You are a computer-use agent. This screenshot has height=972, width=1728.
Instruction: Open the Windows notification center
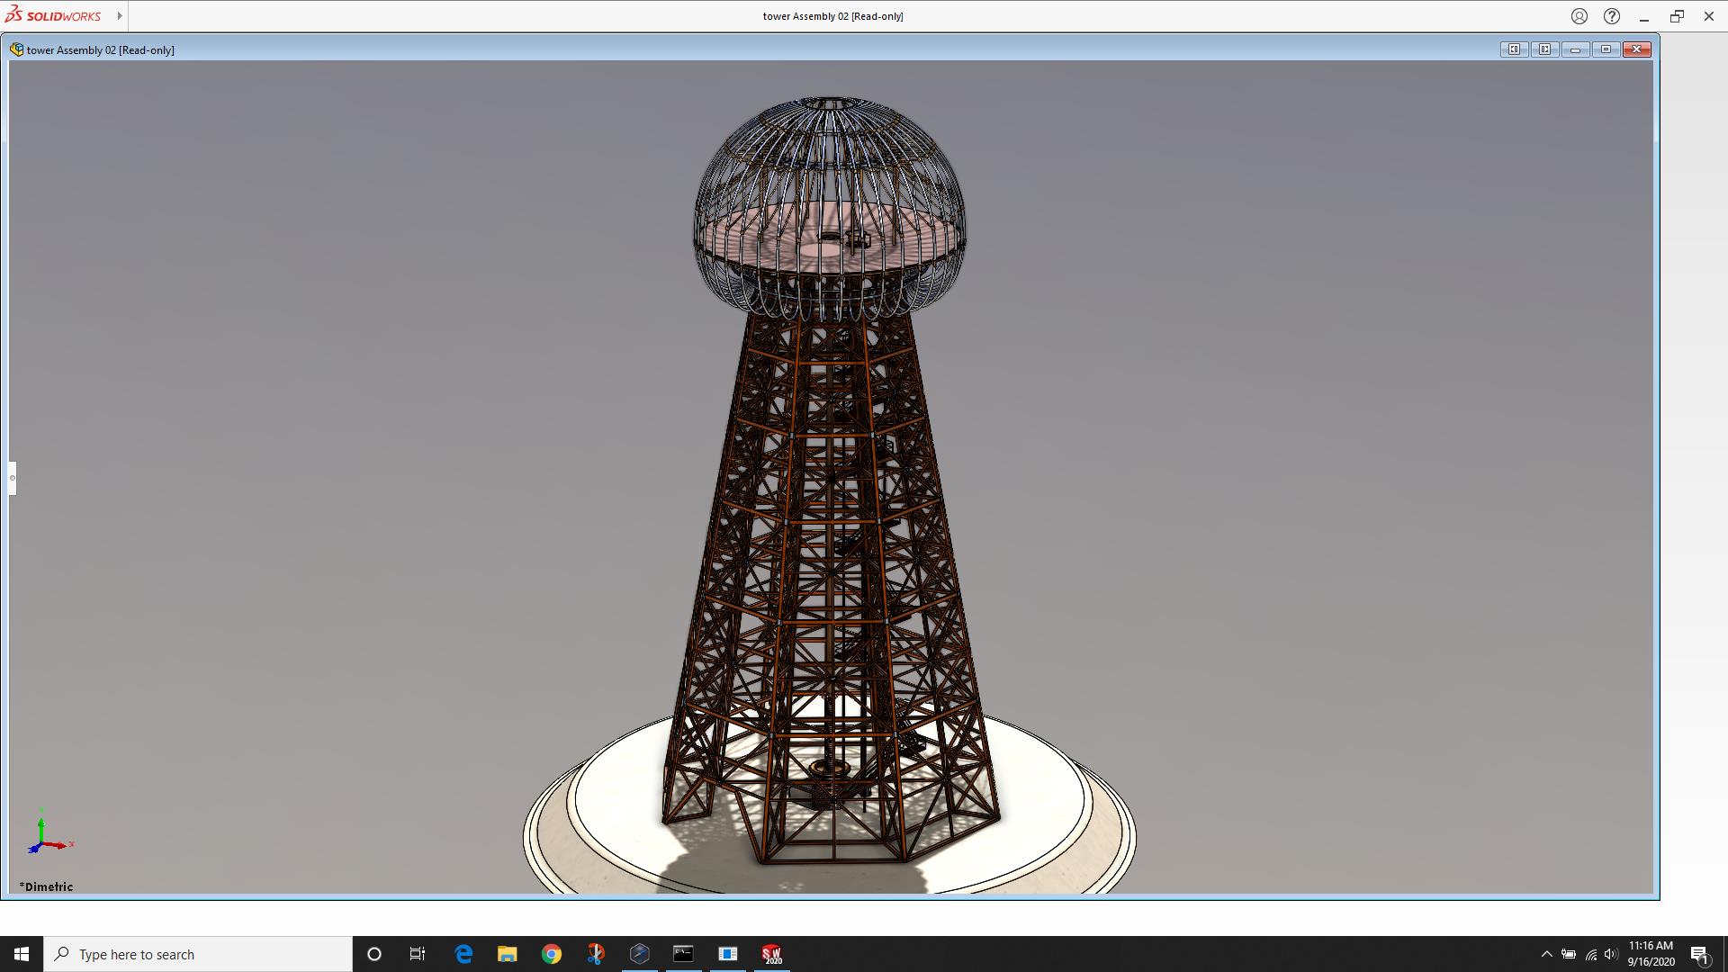coord(1699,954)
